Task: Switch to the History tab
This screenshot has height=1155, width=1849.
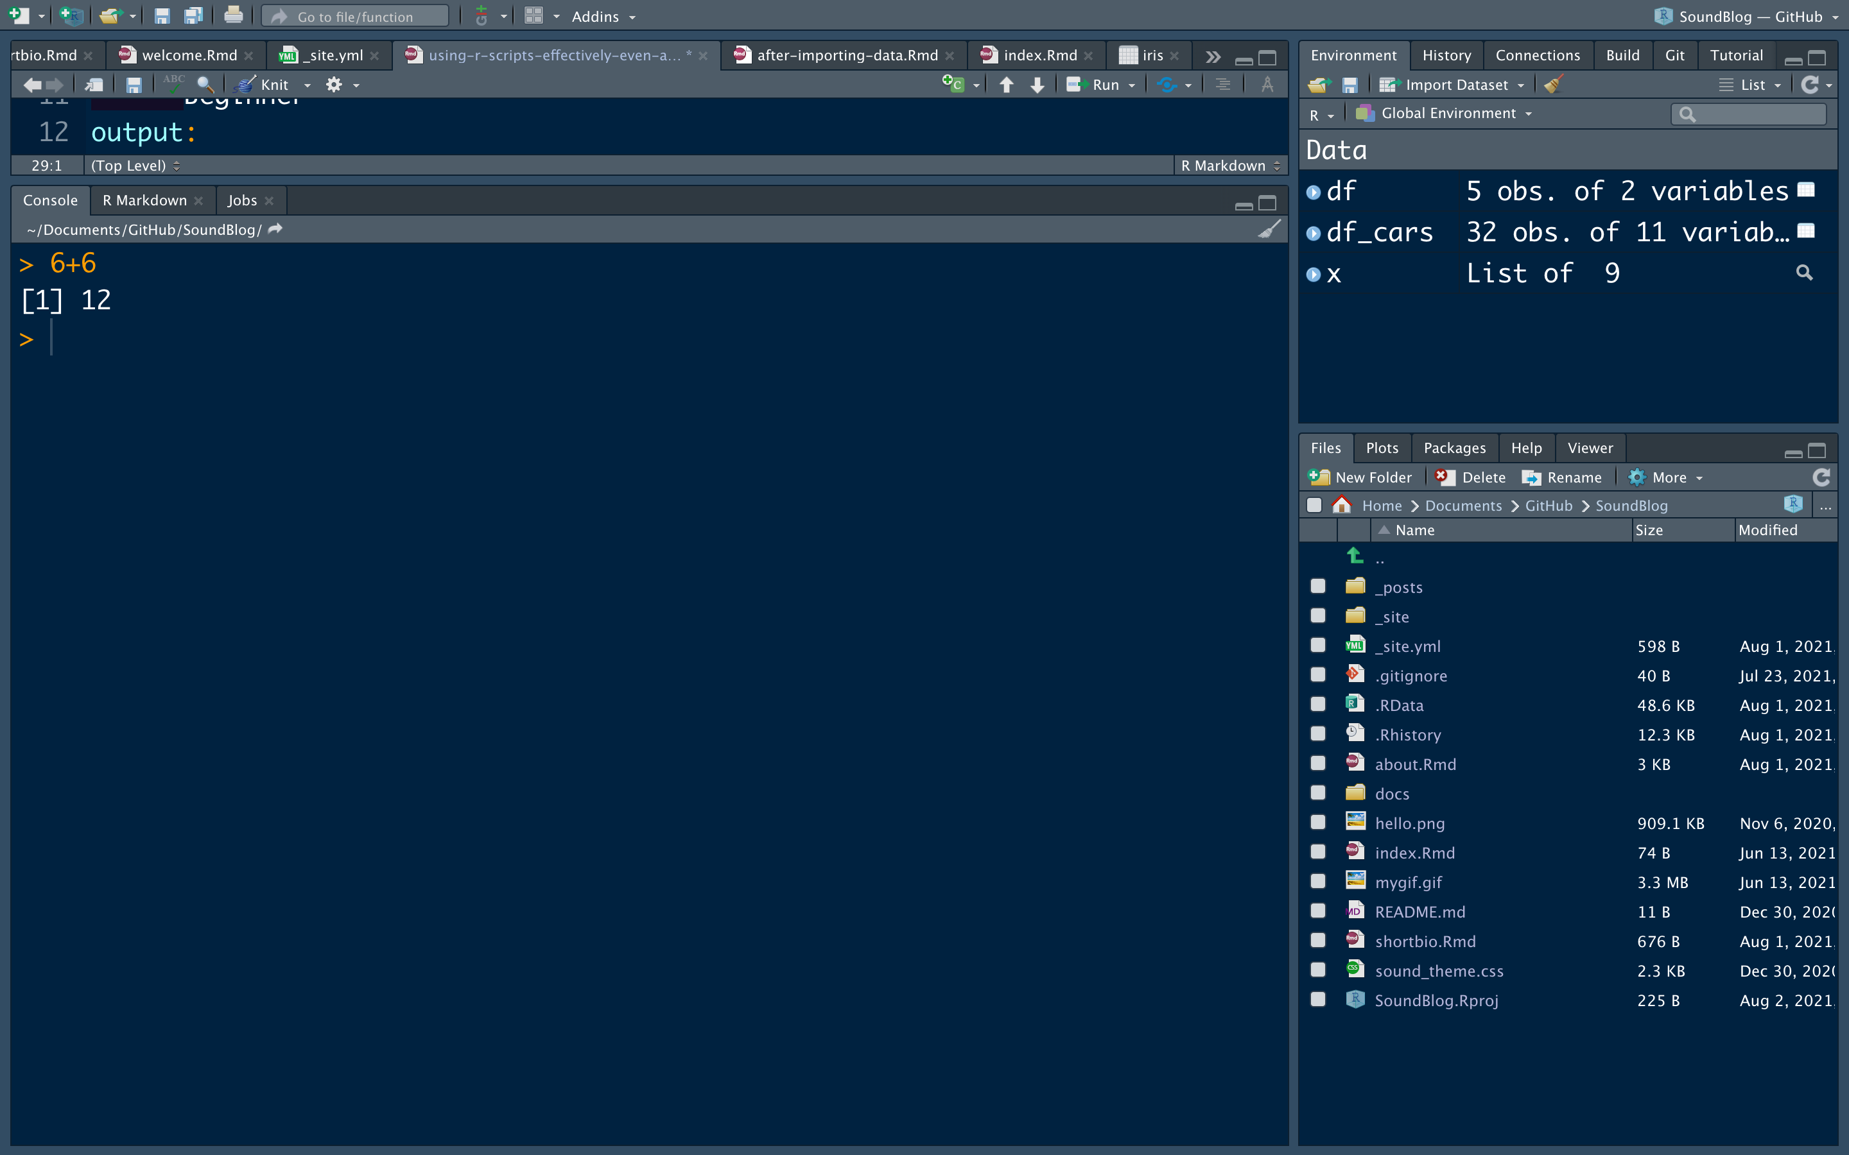Action: (x=1446, y=55)
